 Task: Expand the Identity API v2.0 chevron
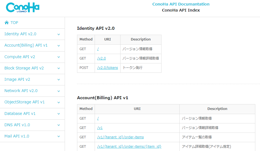[59, 34]
